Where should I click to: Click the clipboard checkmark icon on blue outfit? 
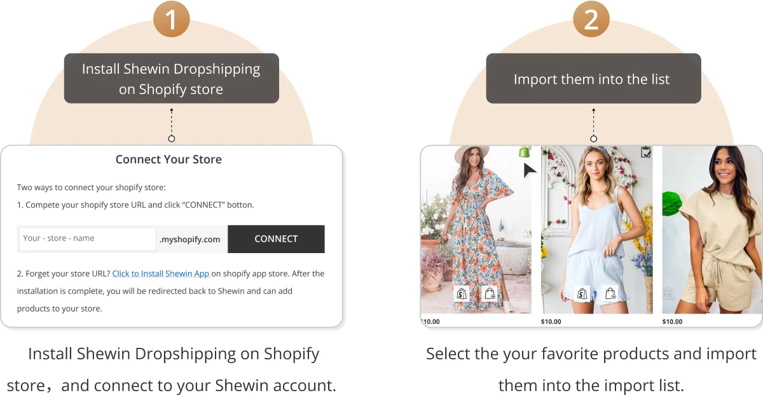point(646,152)
